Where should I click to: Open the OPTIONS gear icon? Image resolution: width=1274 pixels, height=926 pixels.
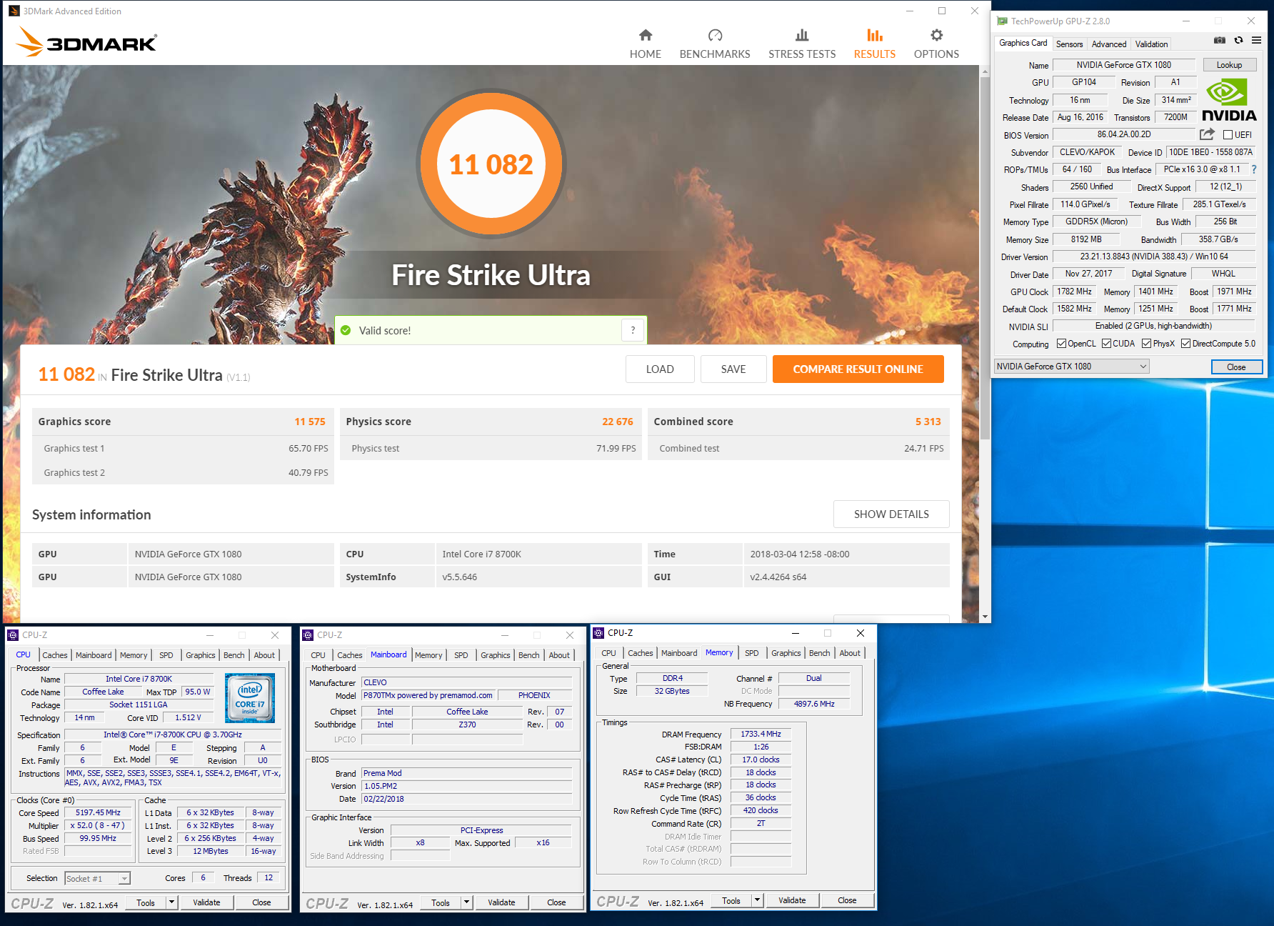point(936,35)
